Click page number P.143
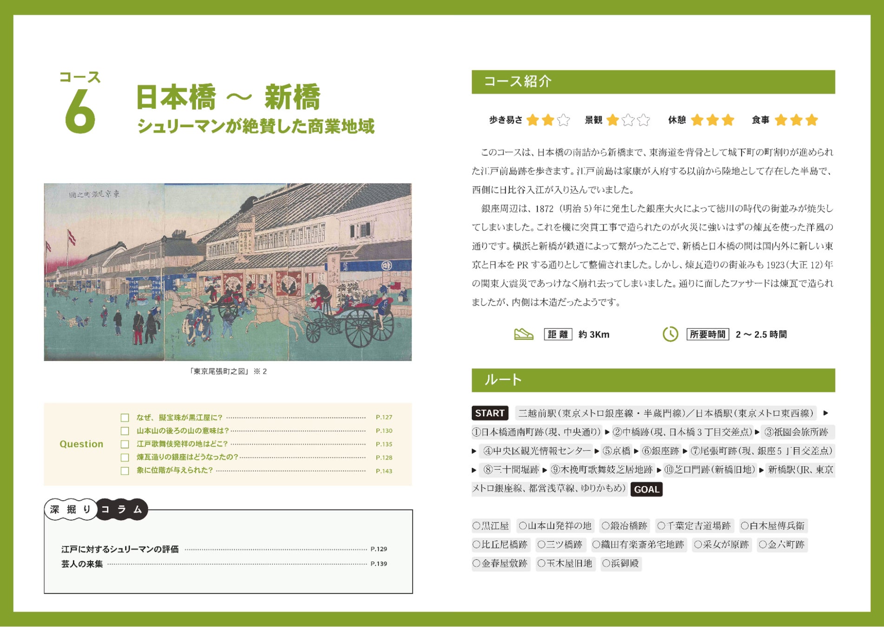The image size is (884, 627). 384,471
